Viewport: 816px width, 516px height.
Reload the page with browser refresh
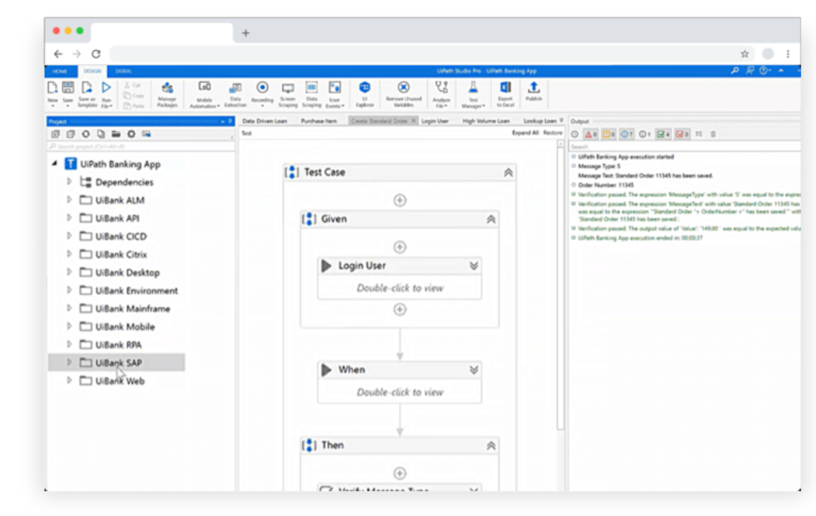point(96,53)
